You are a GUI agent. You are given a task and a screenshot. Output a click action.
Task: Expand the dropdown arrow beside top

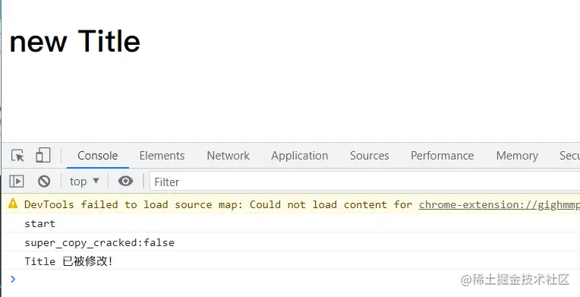pyautogui.click(x=96, y=181)
